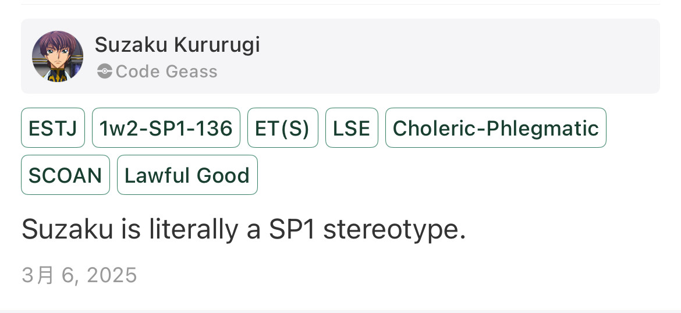Click "Suzaku" at the comment's start
This screenshot has width=681, height=313.
click(67, 230)
